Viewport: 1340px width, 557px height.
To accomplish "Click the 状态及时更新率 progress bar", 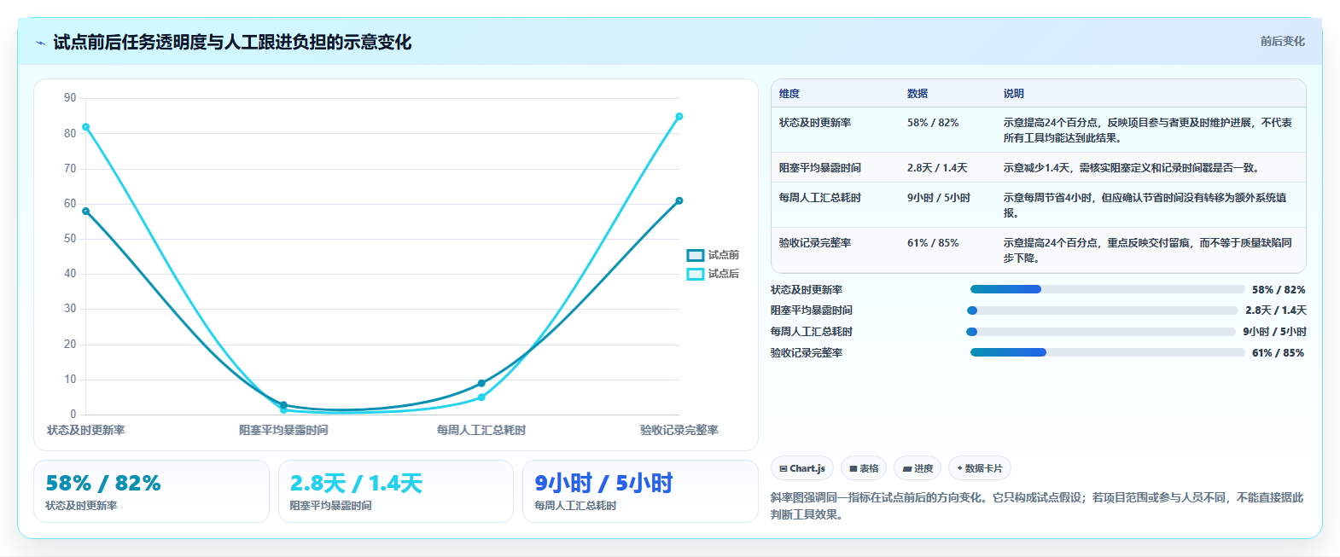I will click(1107, 289).
